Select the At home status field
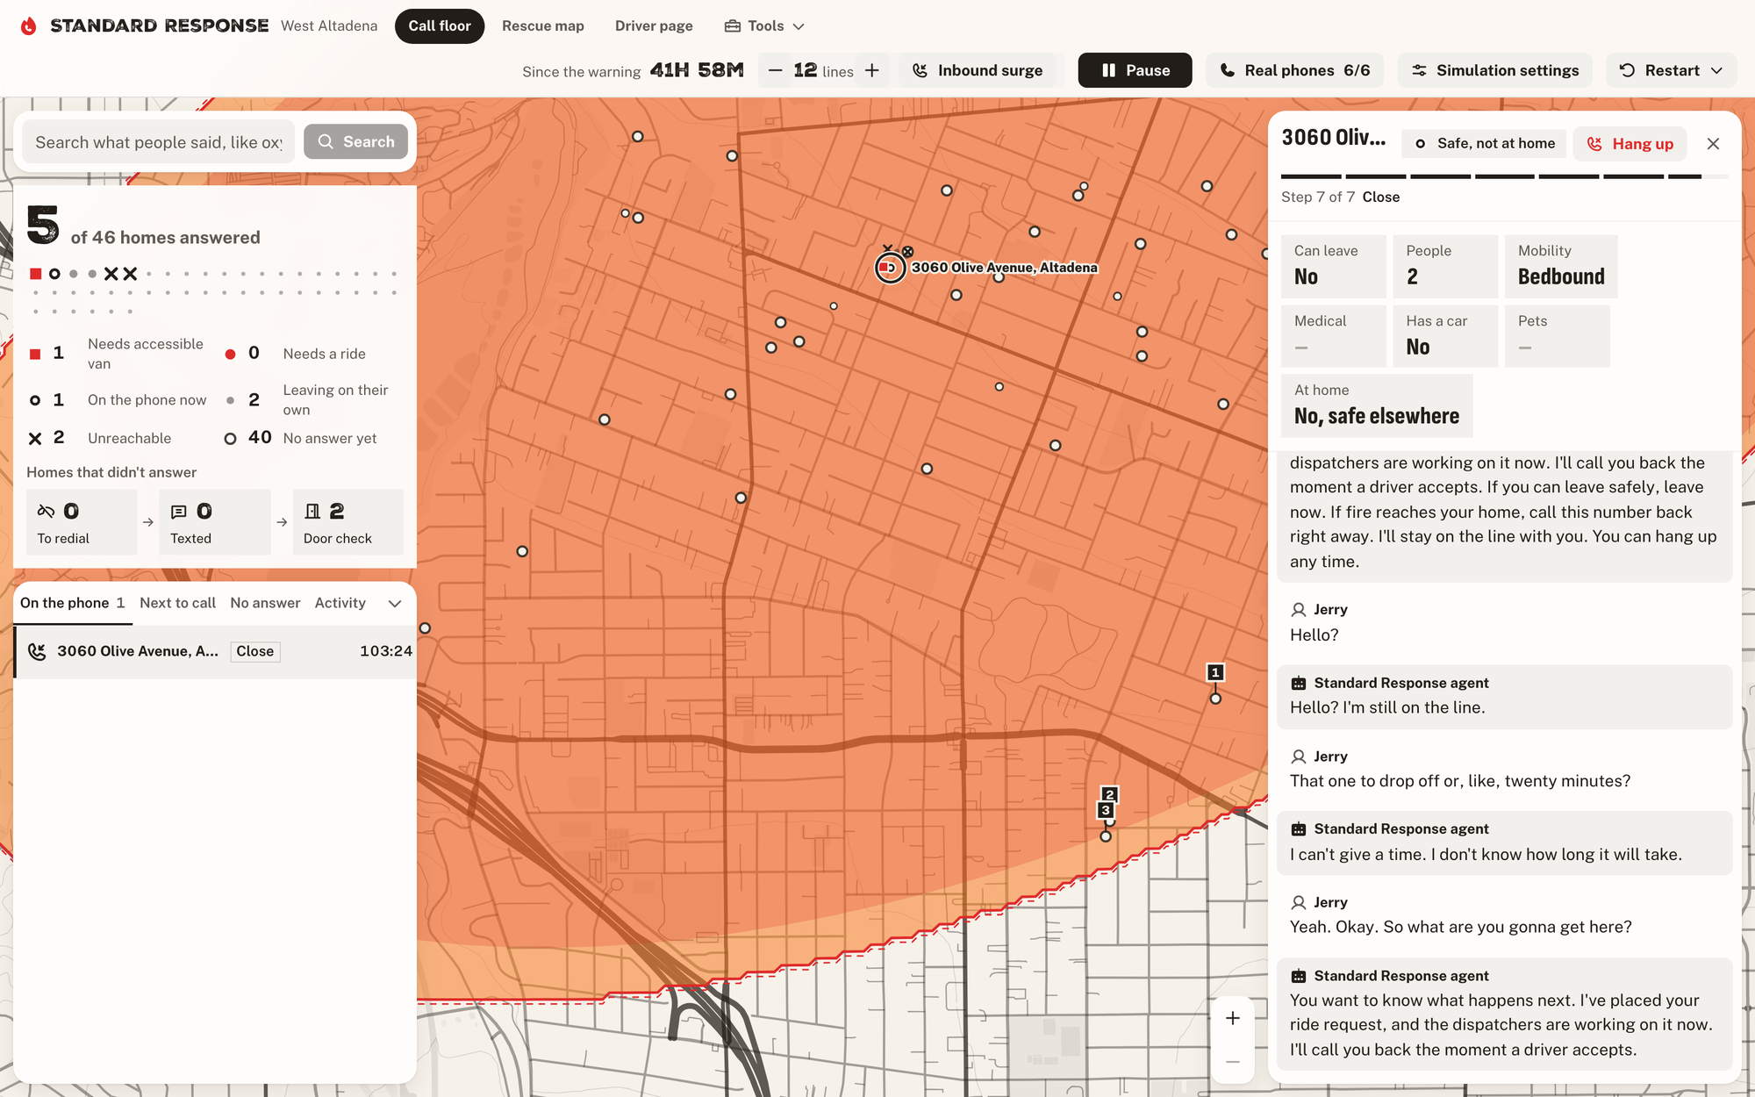Image resolution: width=1755 pixels, height=1097 pixels. [x=1377, y=405]
